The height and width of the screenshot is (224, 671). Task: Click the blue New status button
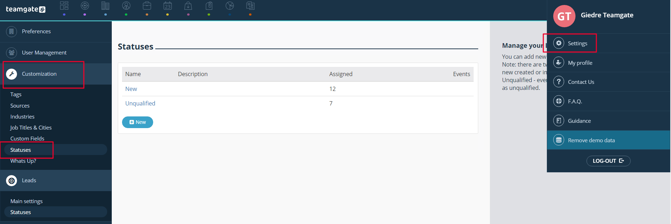pyautogui.click(x=138, y=122)
